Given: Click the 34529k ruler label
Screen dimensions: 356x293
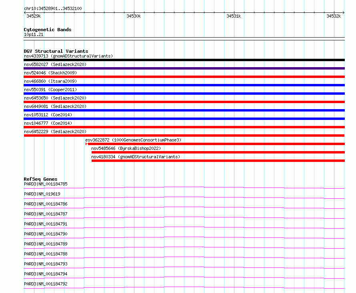Looking at the screenshot, I should (x=34, y=16).
